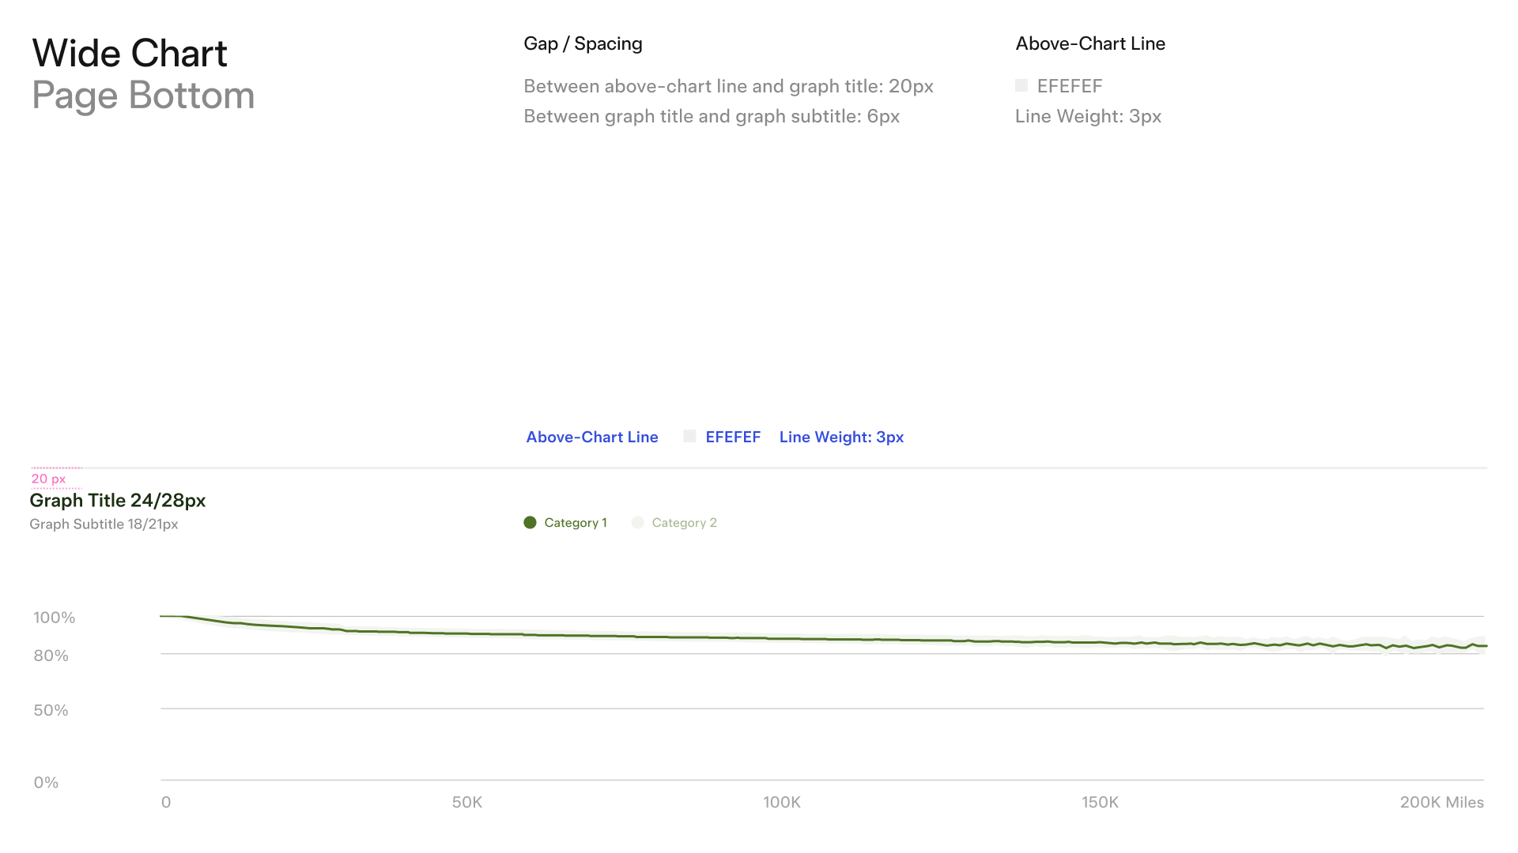1518x853 pixels.
Task: Click the 100K label on the x-axis
Action: coord(782,802)
